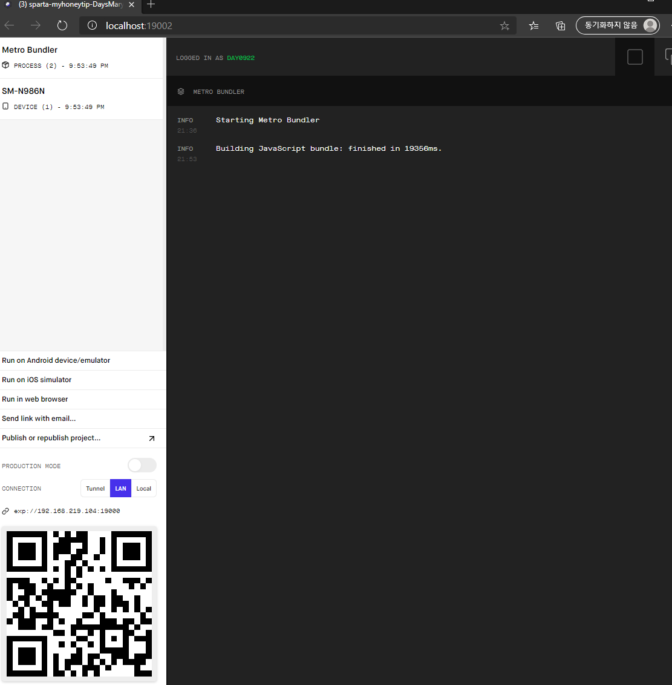Select Local connection type
672x685 pixels.
click(143, 488)
